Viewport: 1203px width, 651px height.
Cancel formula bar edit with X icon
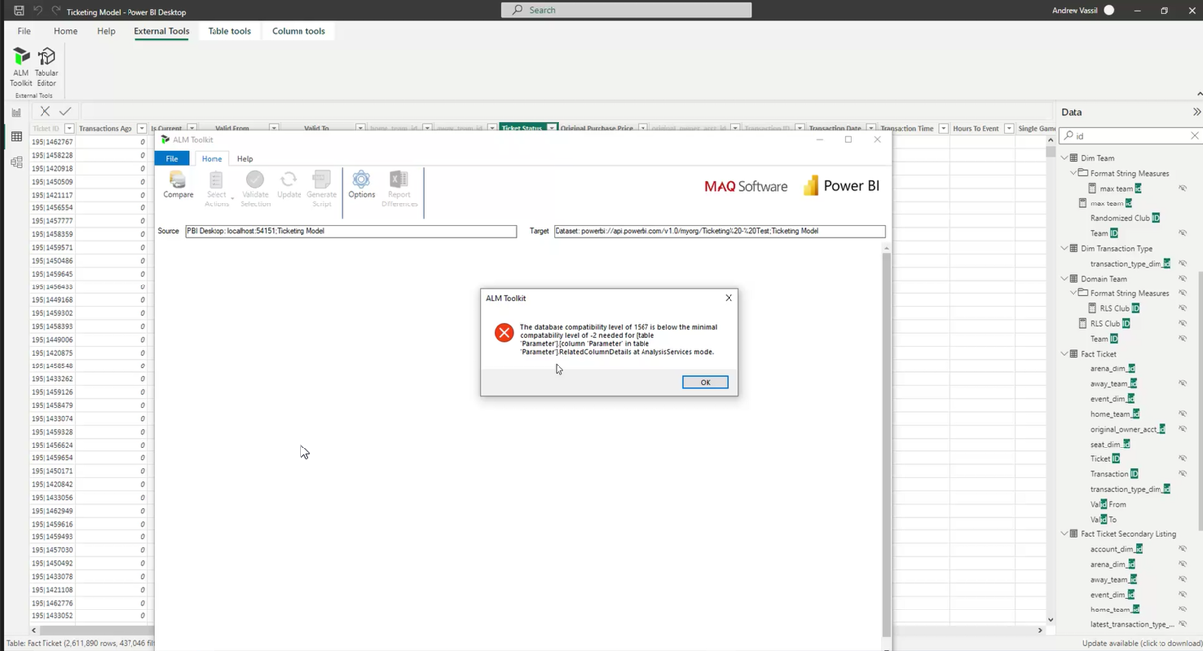tap(44, 112)
